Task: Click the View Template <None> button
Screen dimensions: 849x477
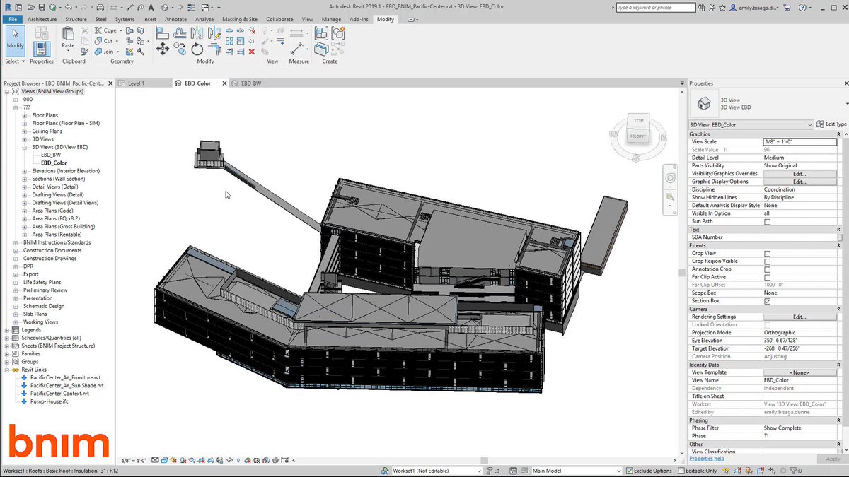Action: pos(799,372)
